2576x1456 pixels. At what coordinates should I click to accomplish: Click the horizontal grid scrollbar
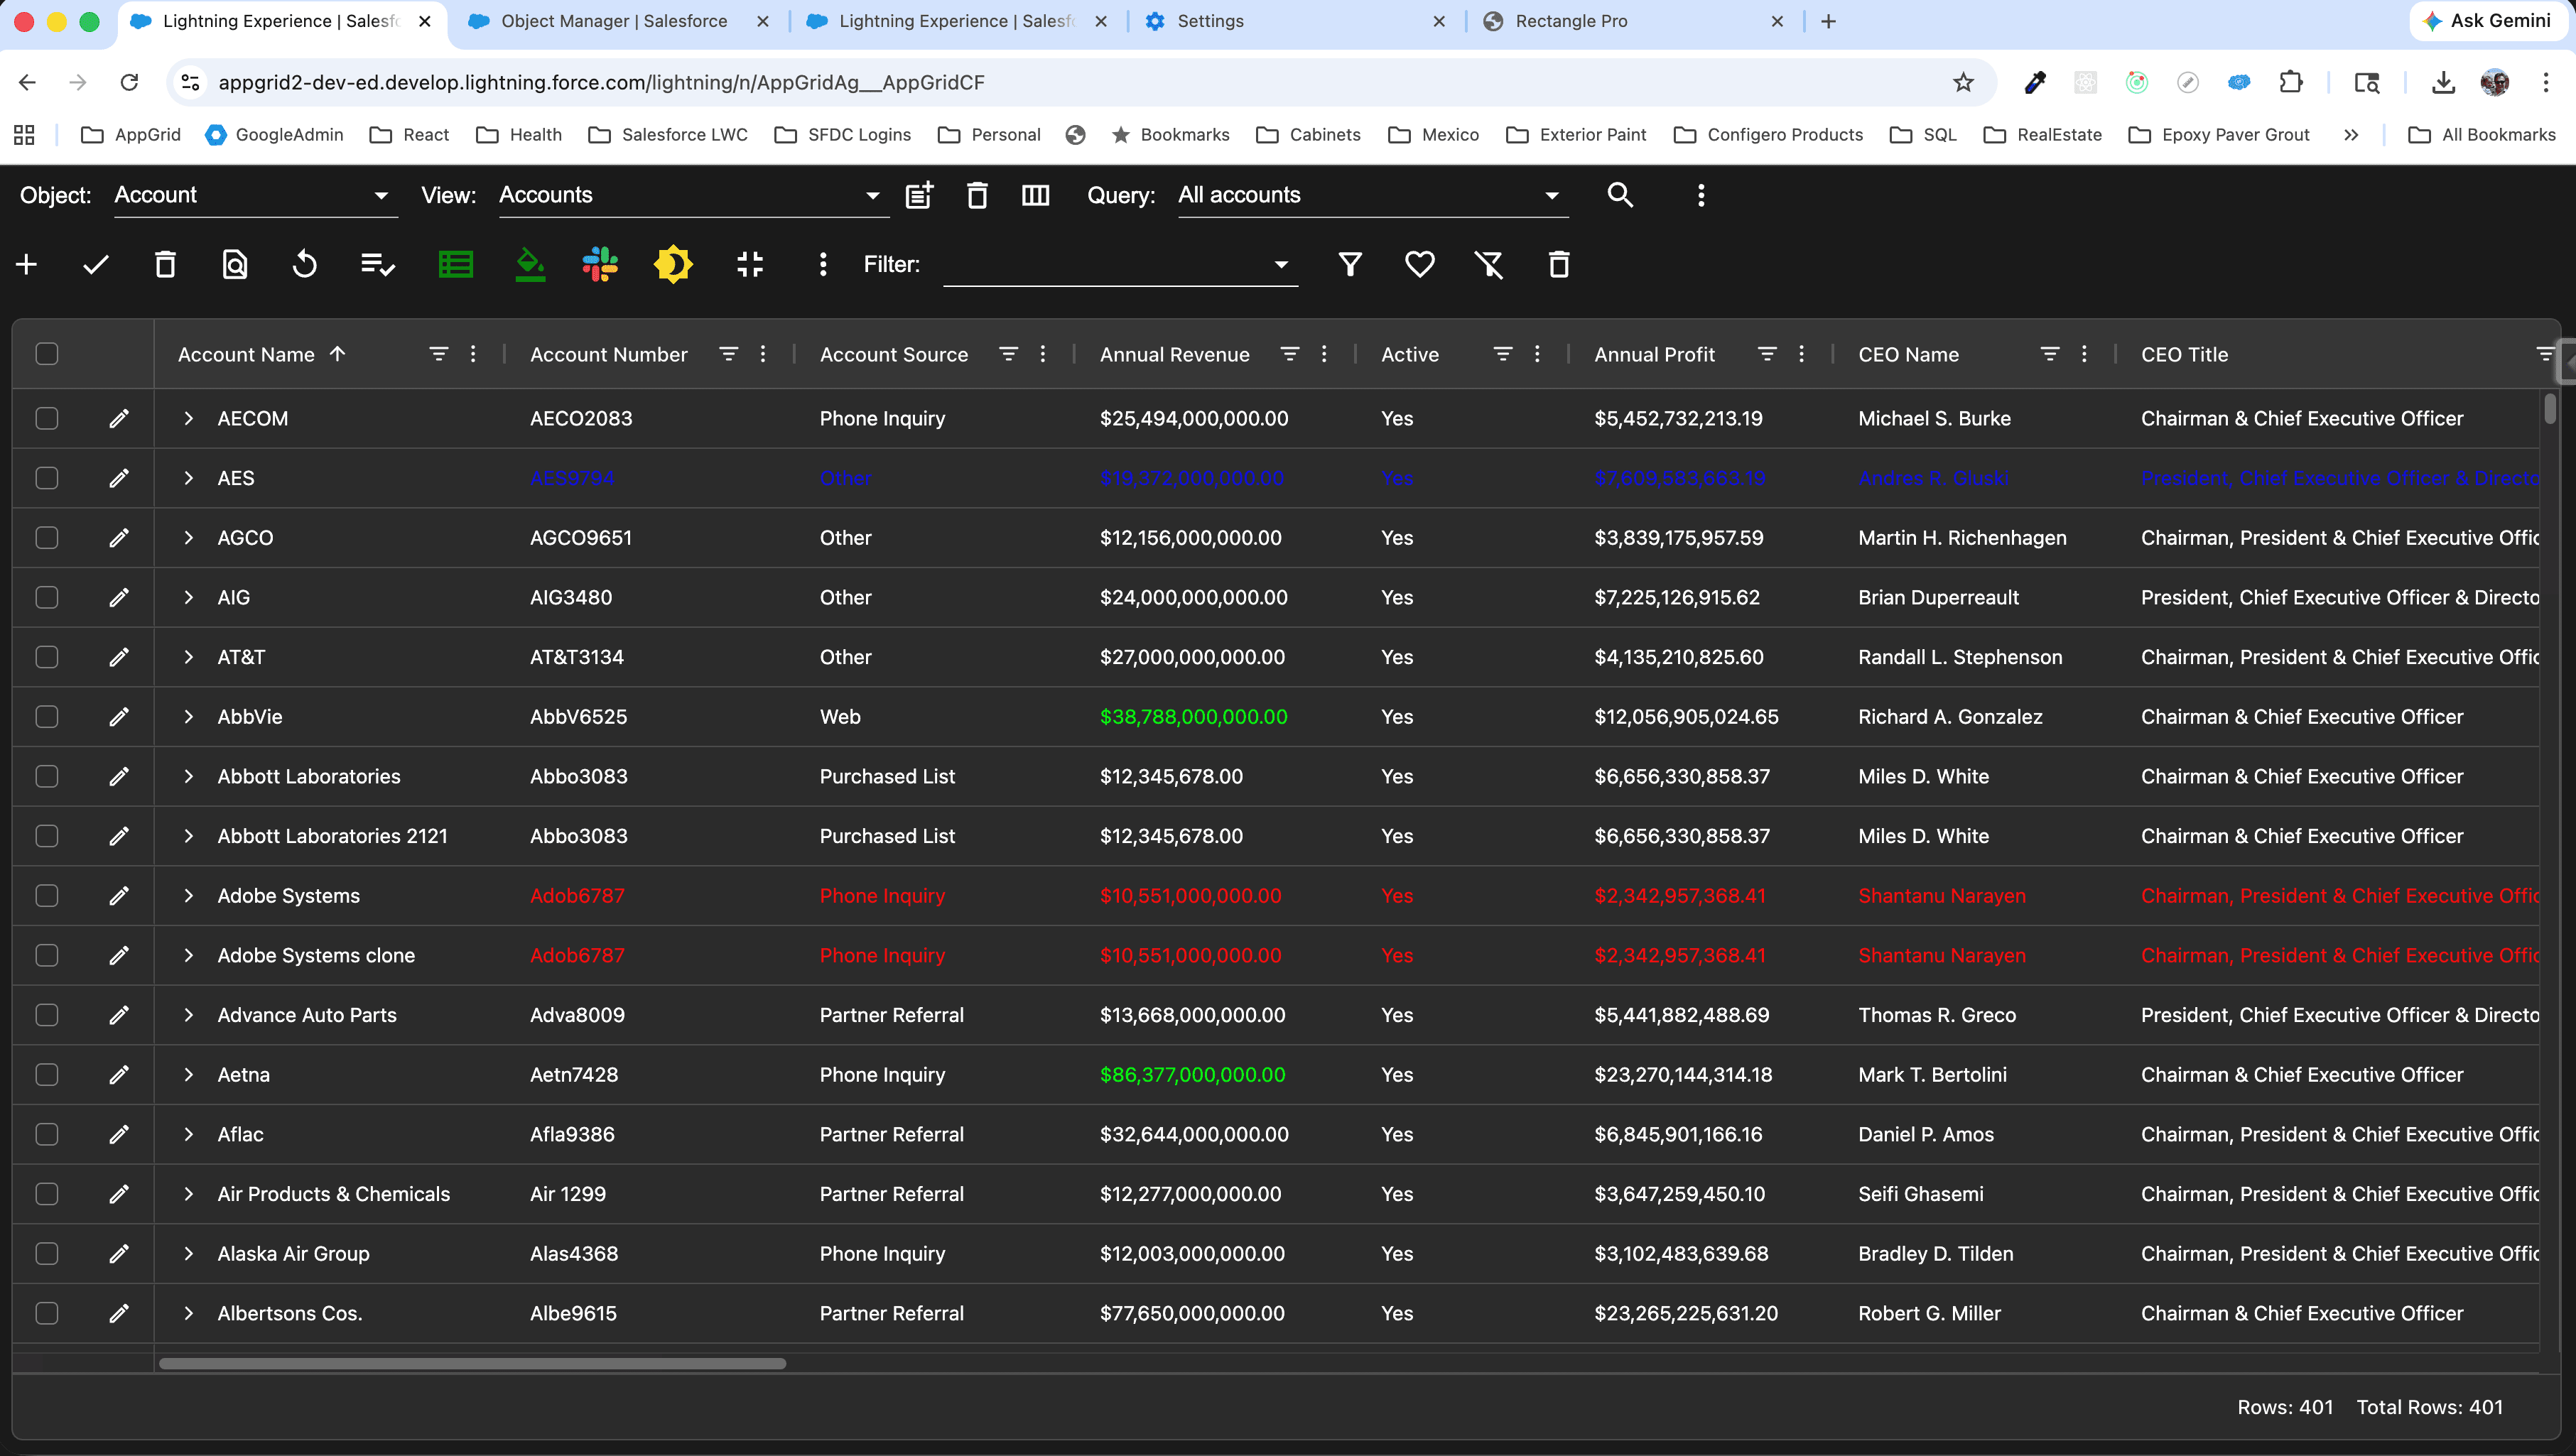coord(472,1363)
